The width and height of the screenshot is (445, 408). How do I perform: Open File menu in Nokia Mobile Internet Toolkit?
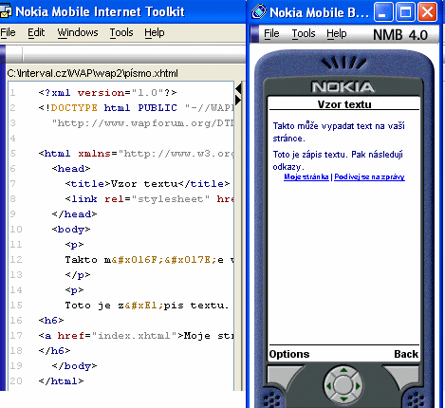click(x=8, y=32)
